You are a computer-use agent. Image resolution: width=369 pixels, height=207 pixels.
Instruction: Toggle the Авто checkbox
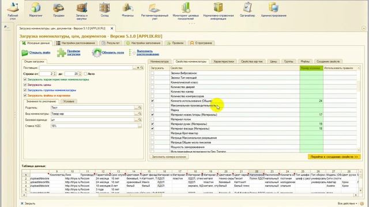point(85,74)
